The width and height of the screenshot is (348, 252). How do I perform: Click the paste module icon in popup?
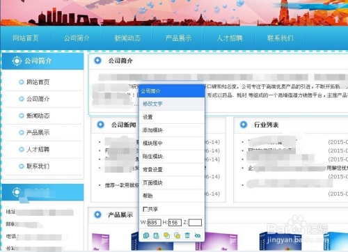157,236
